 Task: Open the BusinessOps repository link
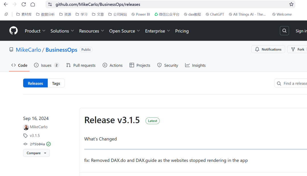pos(61,50)
